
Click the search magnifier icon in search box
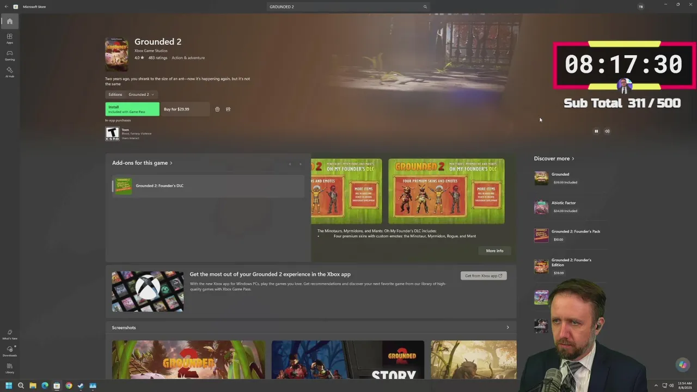(425, 7)
